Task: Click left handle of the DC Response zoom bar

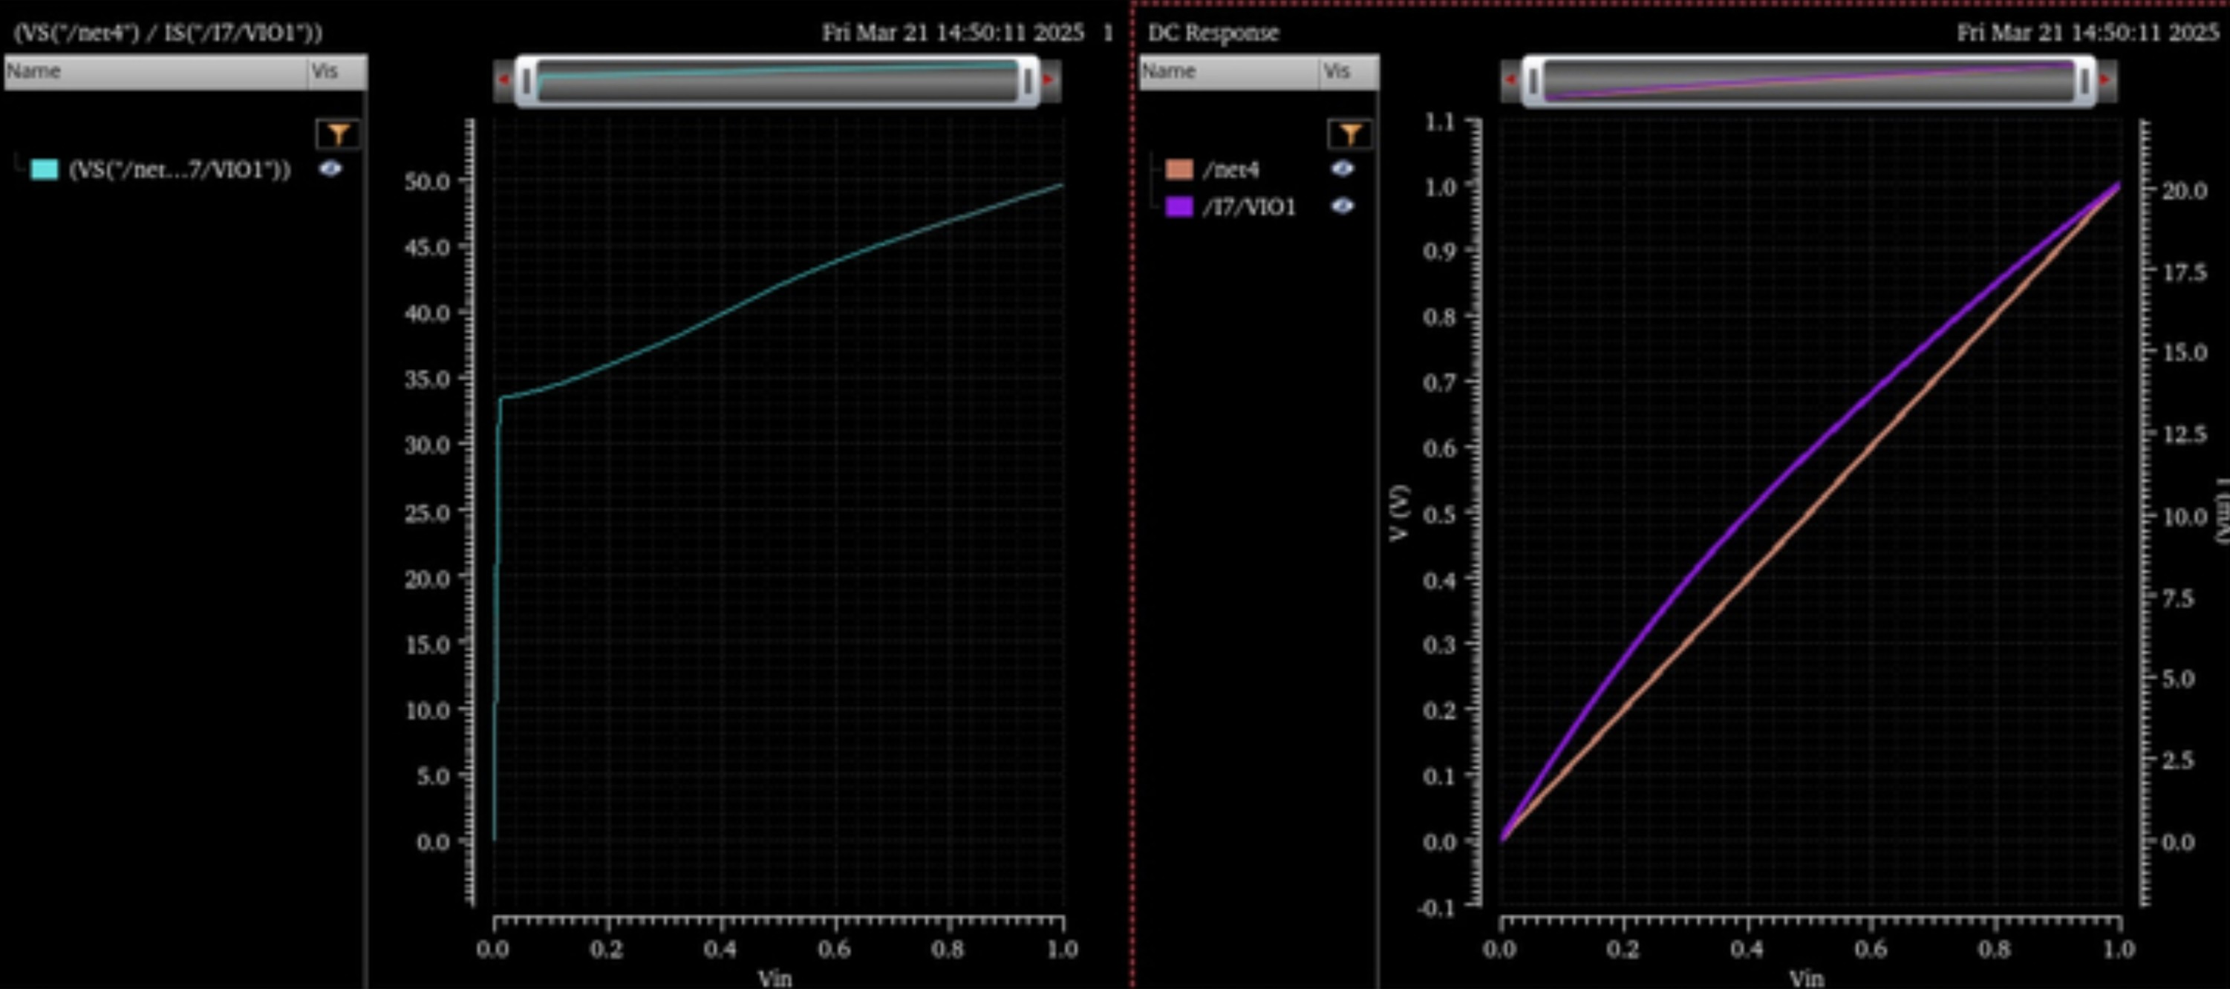Action: 1534,82
